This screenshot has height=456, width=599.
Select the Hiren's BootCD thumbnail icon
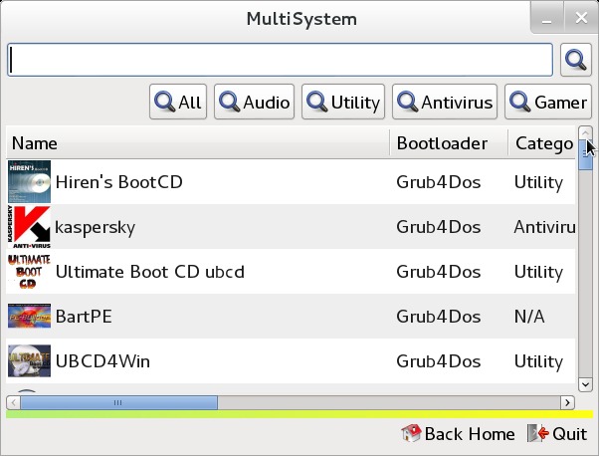(30, 181)
